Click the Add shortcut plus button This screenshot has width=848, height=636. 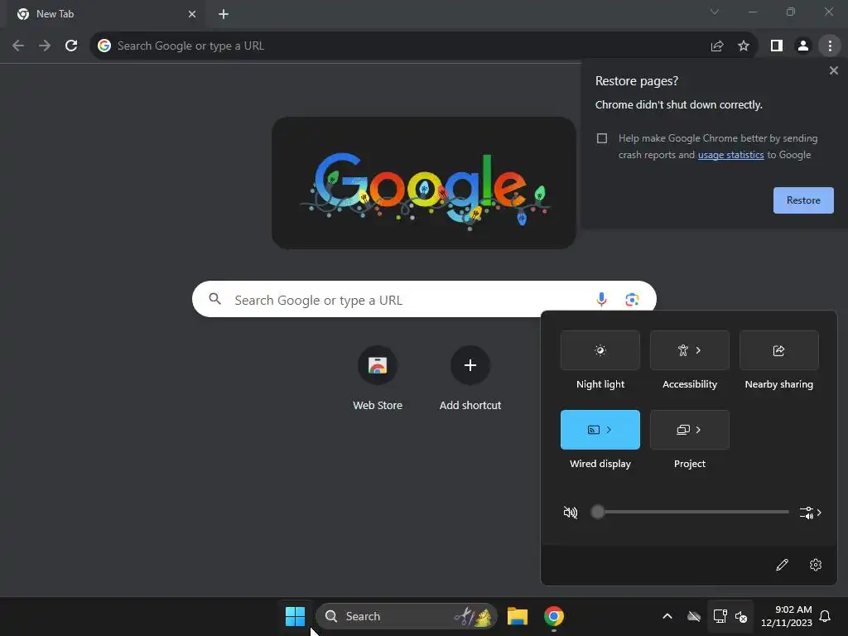tap(470, 365)
